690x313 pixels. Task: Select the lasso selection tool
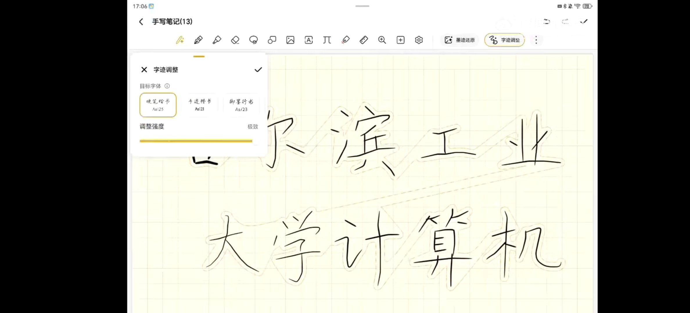[x=254, y=40]
